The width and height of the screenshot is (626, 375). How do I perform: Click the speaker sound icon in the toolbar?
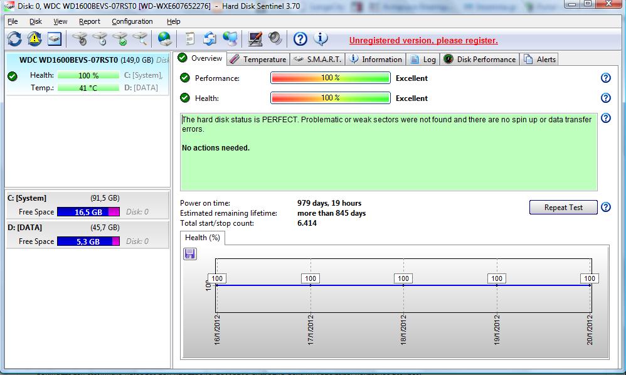pyautogui.click(x=275, y=39)
